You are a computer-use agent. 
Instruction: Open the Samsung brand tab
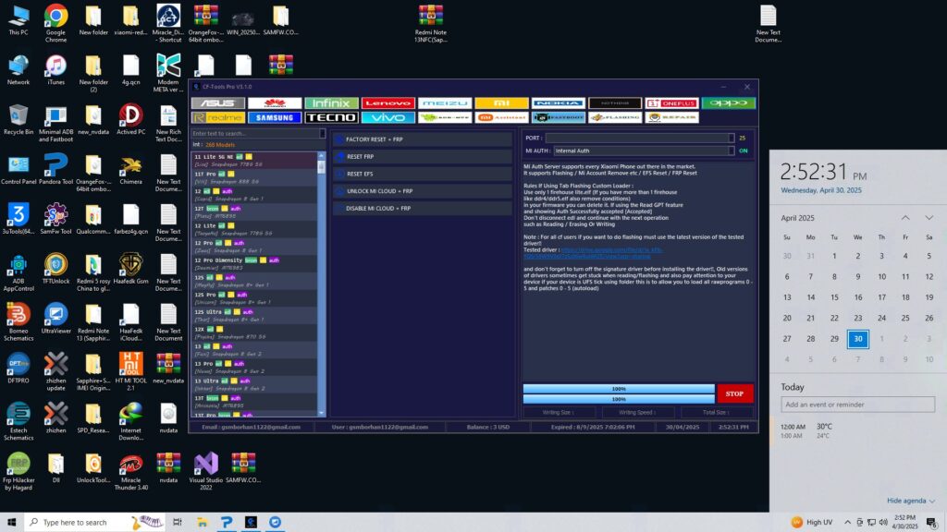coord(275,117)
